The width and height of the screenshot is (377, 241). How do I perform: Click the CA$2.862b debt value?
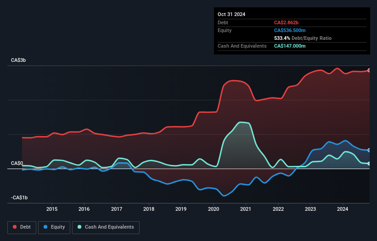(x=286, y=22)
